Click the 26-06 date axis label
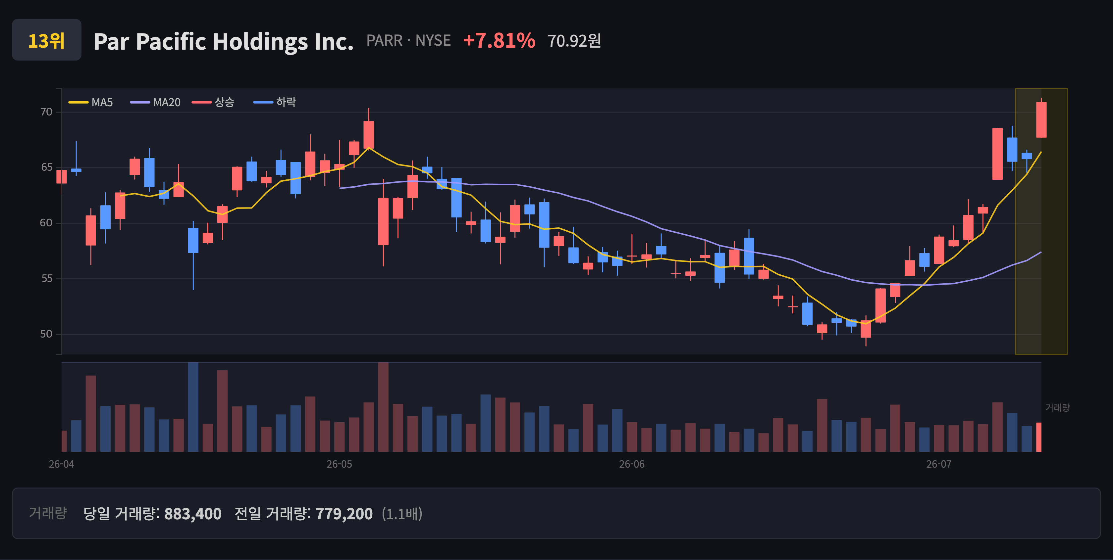This screenshot has width=1113, height=560. click(632, 464)
